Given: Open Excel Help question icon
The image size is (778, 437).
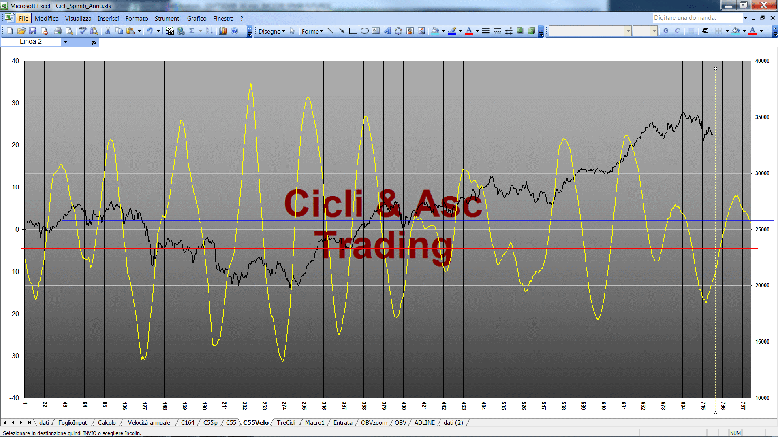Looking at the screenshot, I should pos(235,31).
